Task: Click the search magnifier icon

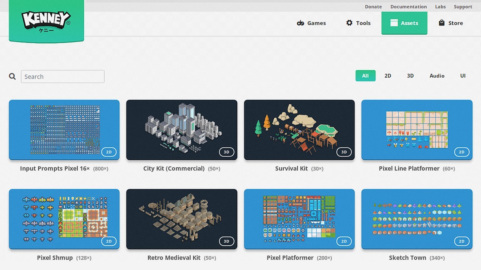Action: pyautogui.click(x=12, y=76)
